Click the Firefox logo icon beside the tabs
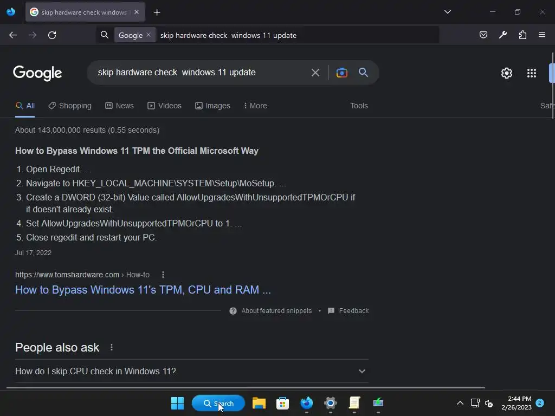Viewport: 555px width, 416px height. point(11,12)
